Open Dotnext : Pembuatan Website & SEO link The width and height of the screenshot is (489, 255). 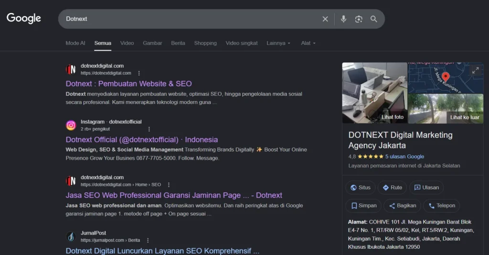click(128, 84)
